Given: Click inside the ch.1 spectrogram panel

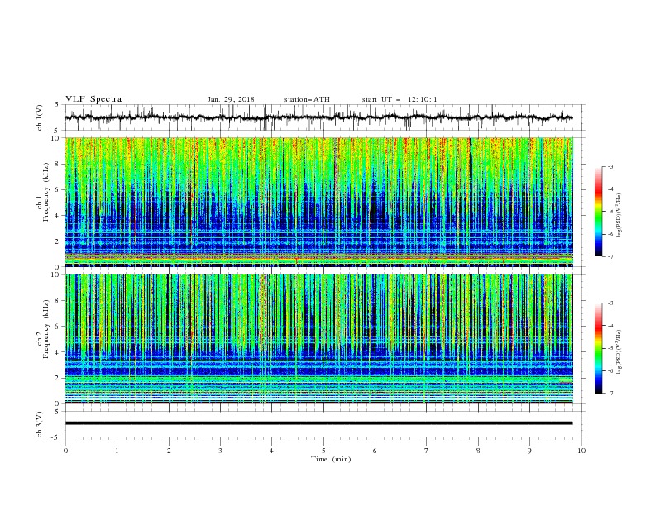Looking at the screenshot, I should [x=319, y=202].
